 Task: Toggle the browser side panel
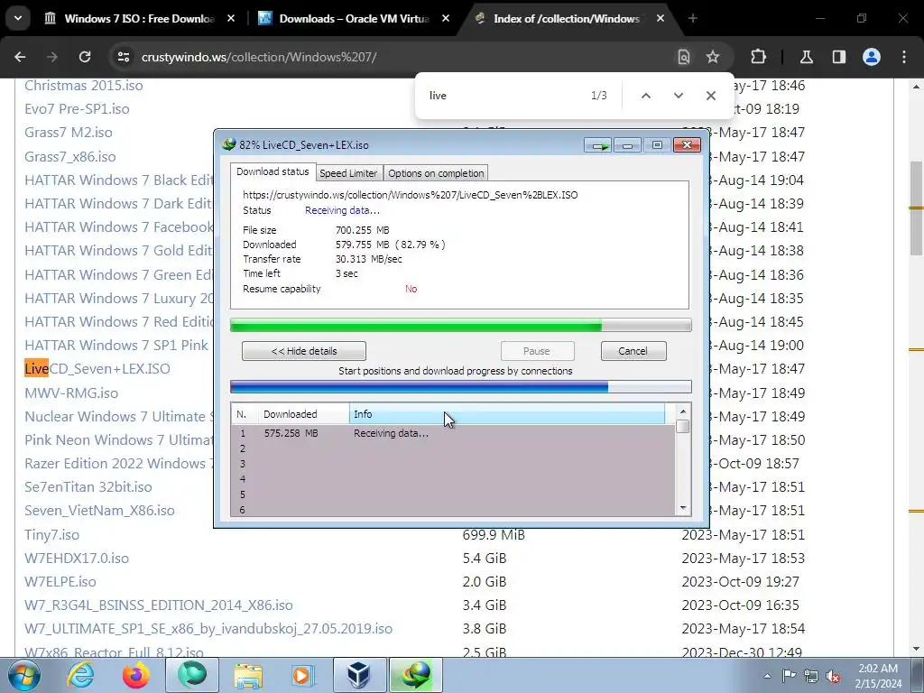point(838,57)
